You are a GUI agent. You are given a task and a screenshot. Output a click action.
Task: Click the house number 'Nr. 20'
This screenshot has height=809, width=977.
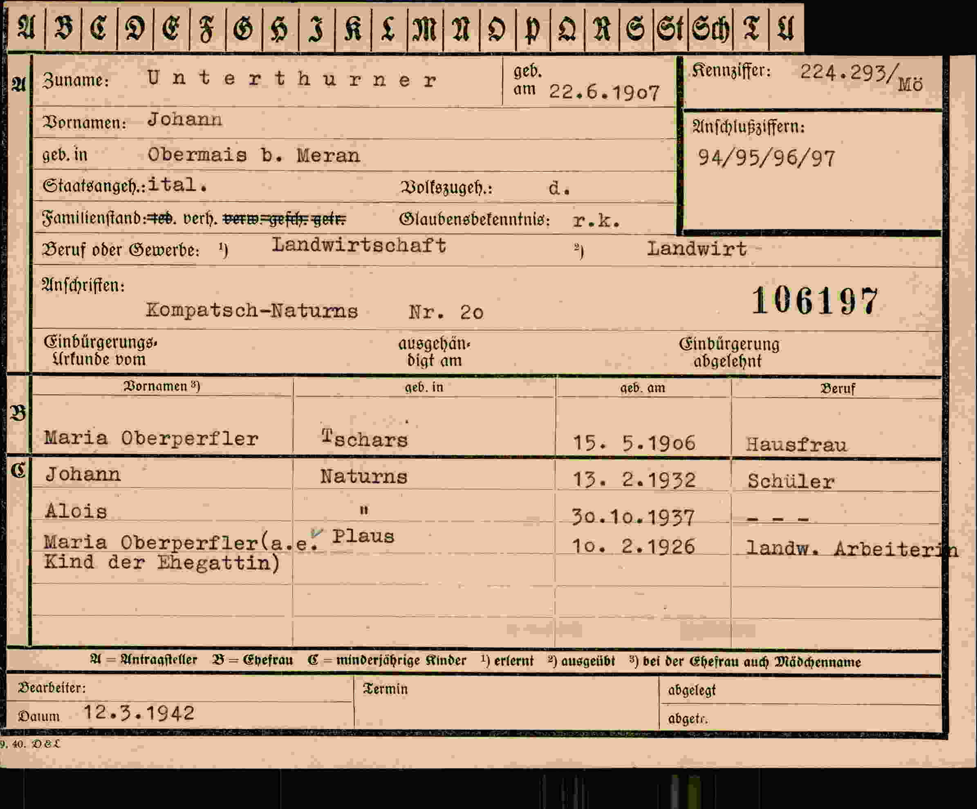(446, 312)
